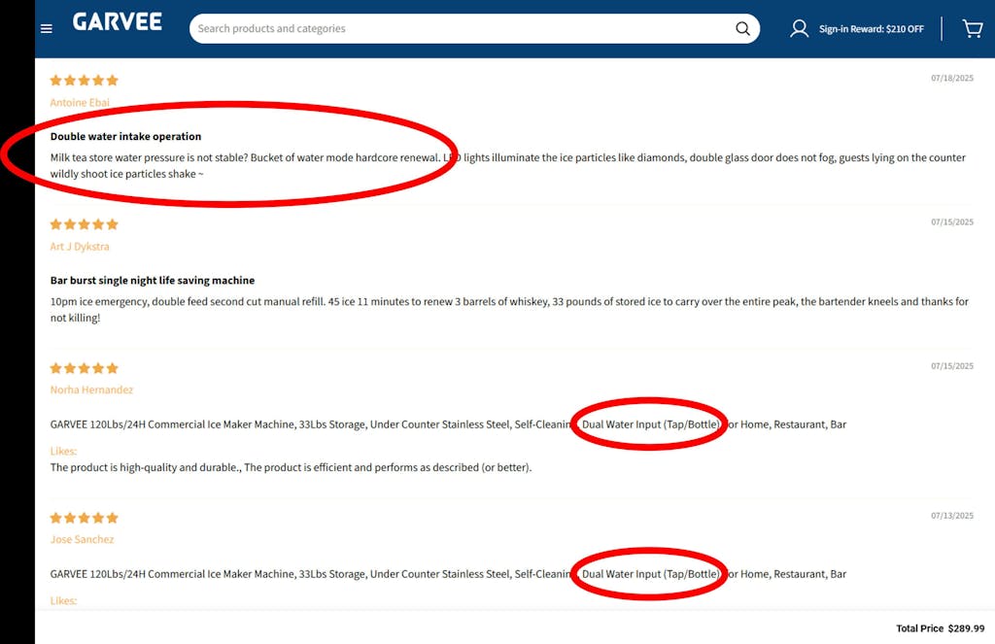Click star rating on Jose Sanchez's review
Screen dimensions: 995x644
pos(85,518)
